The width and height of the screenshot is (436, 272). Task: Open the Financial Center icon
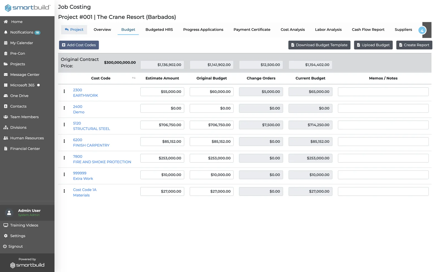(x=6, y=148)
